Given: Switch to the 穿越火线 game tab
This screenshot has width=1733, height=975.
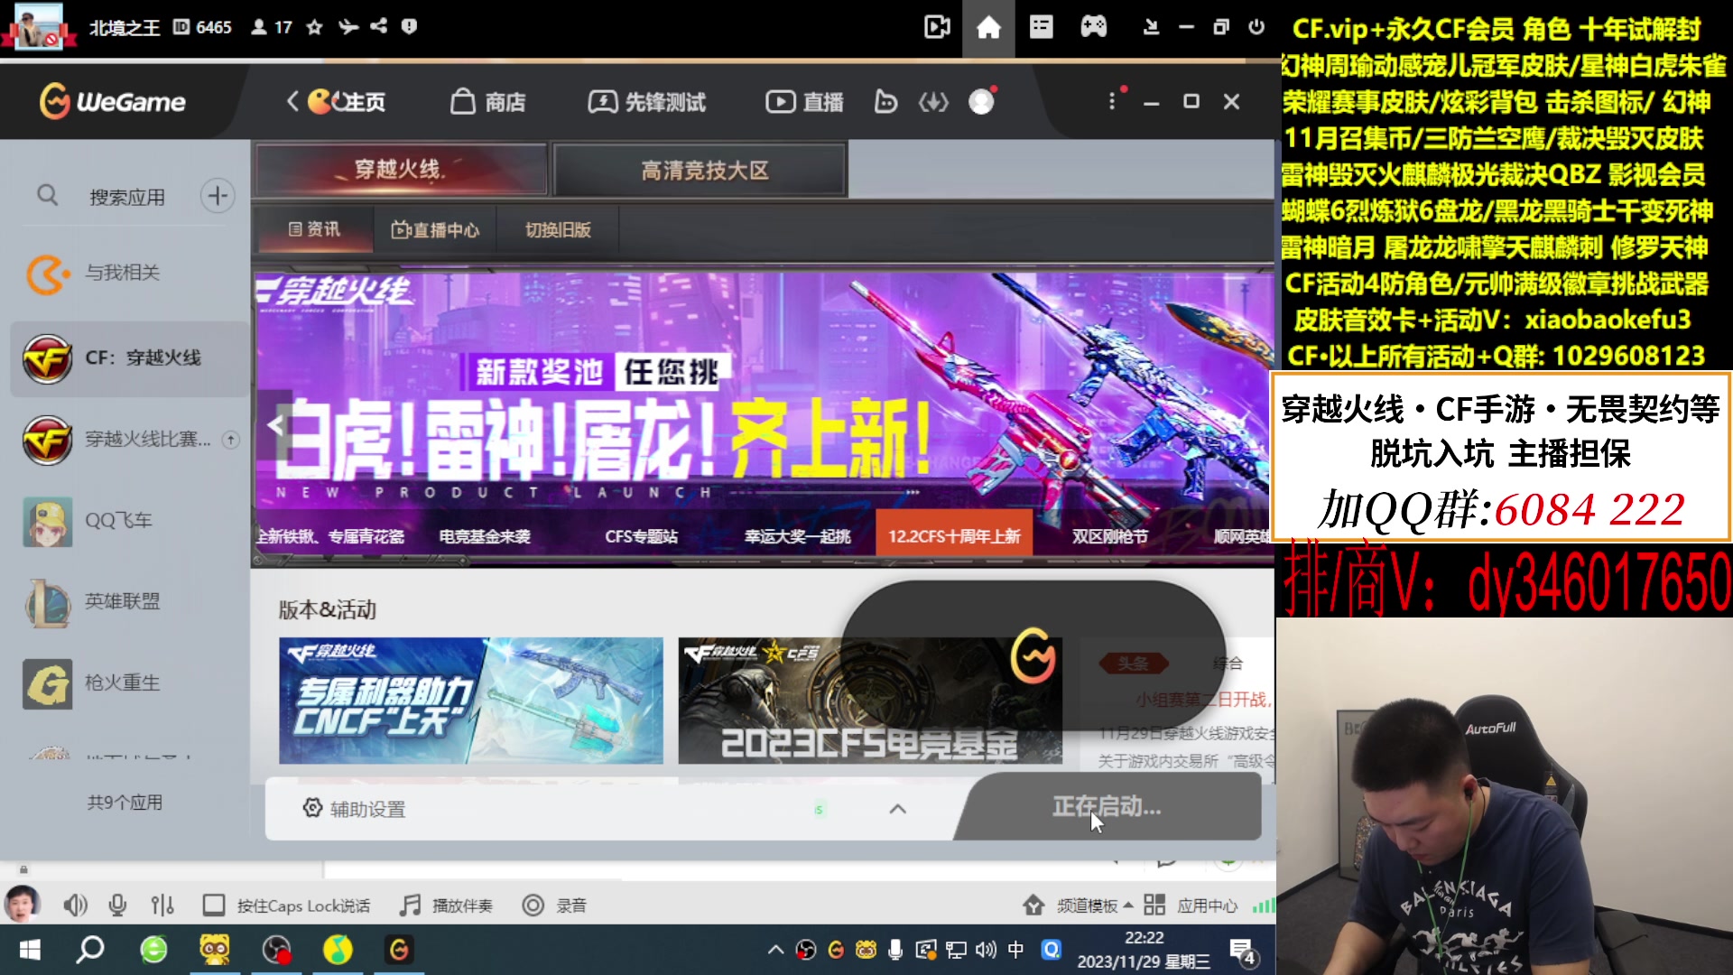Looking at the screenshot, I should tap(401, 170).
